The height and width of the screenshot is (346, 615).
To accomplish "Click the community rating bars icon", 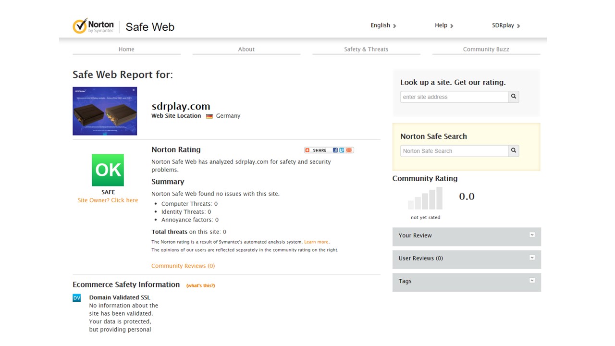I will click(x=425, y=198).
